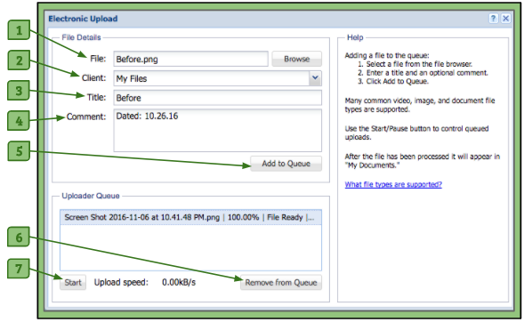Click the 'Many common video, image' help text
The width and height of the screenshot is (524, 322).
point(420,105)
